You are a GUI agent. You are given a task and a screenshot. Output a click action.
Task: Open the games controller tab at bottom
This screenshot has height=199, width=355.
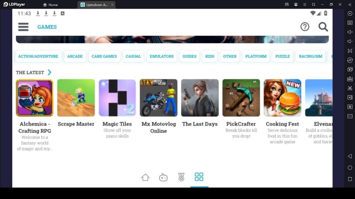tap(163, 177)
